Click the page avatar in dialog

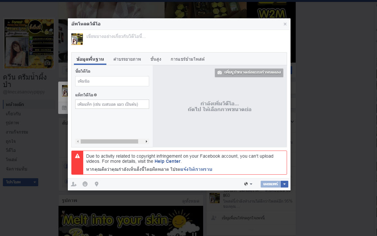pyautogui.click(x=77, y=39)
